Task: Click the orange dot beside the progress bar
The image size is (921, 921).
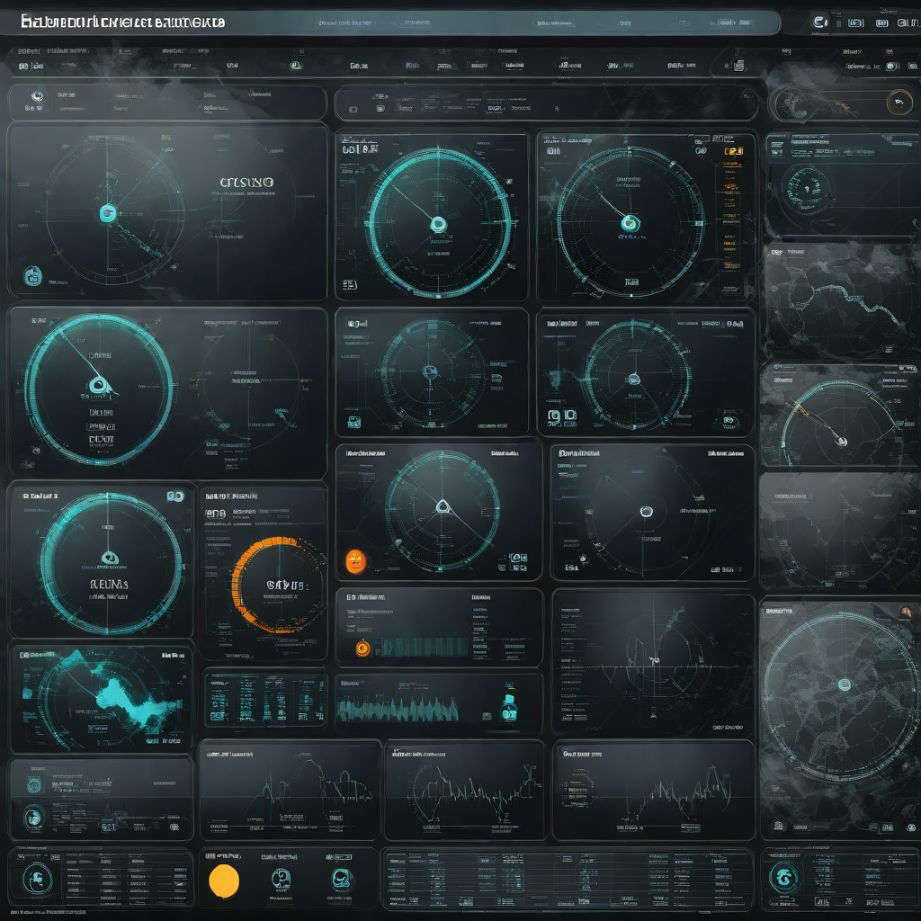Action: pyautogui.click(x=362, y=647)
